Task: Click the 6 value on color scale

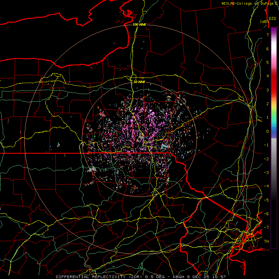Action: (x=268, y=49)
